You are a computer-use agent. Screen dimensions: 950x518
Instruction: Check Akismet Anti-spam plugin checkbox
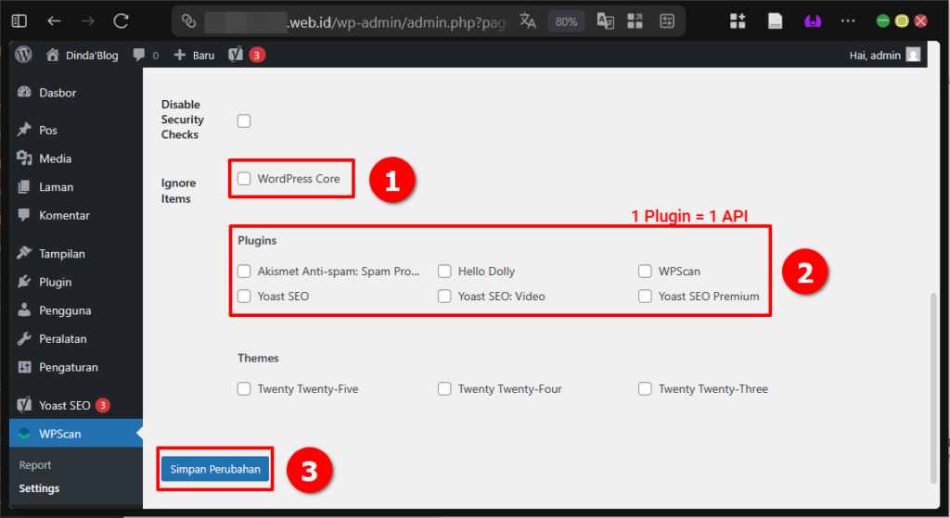(x=244, y=272)
